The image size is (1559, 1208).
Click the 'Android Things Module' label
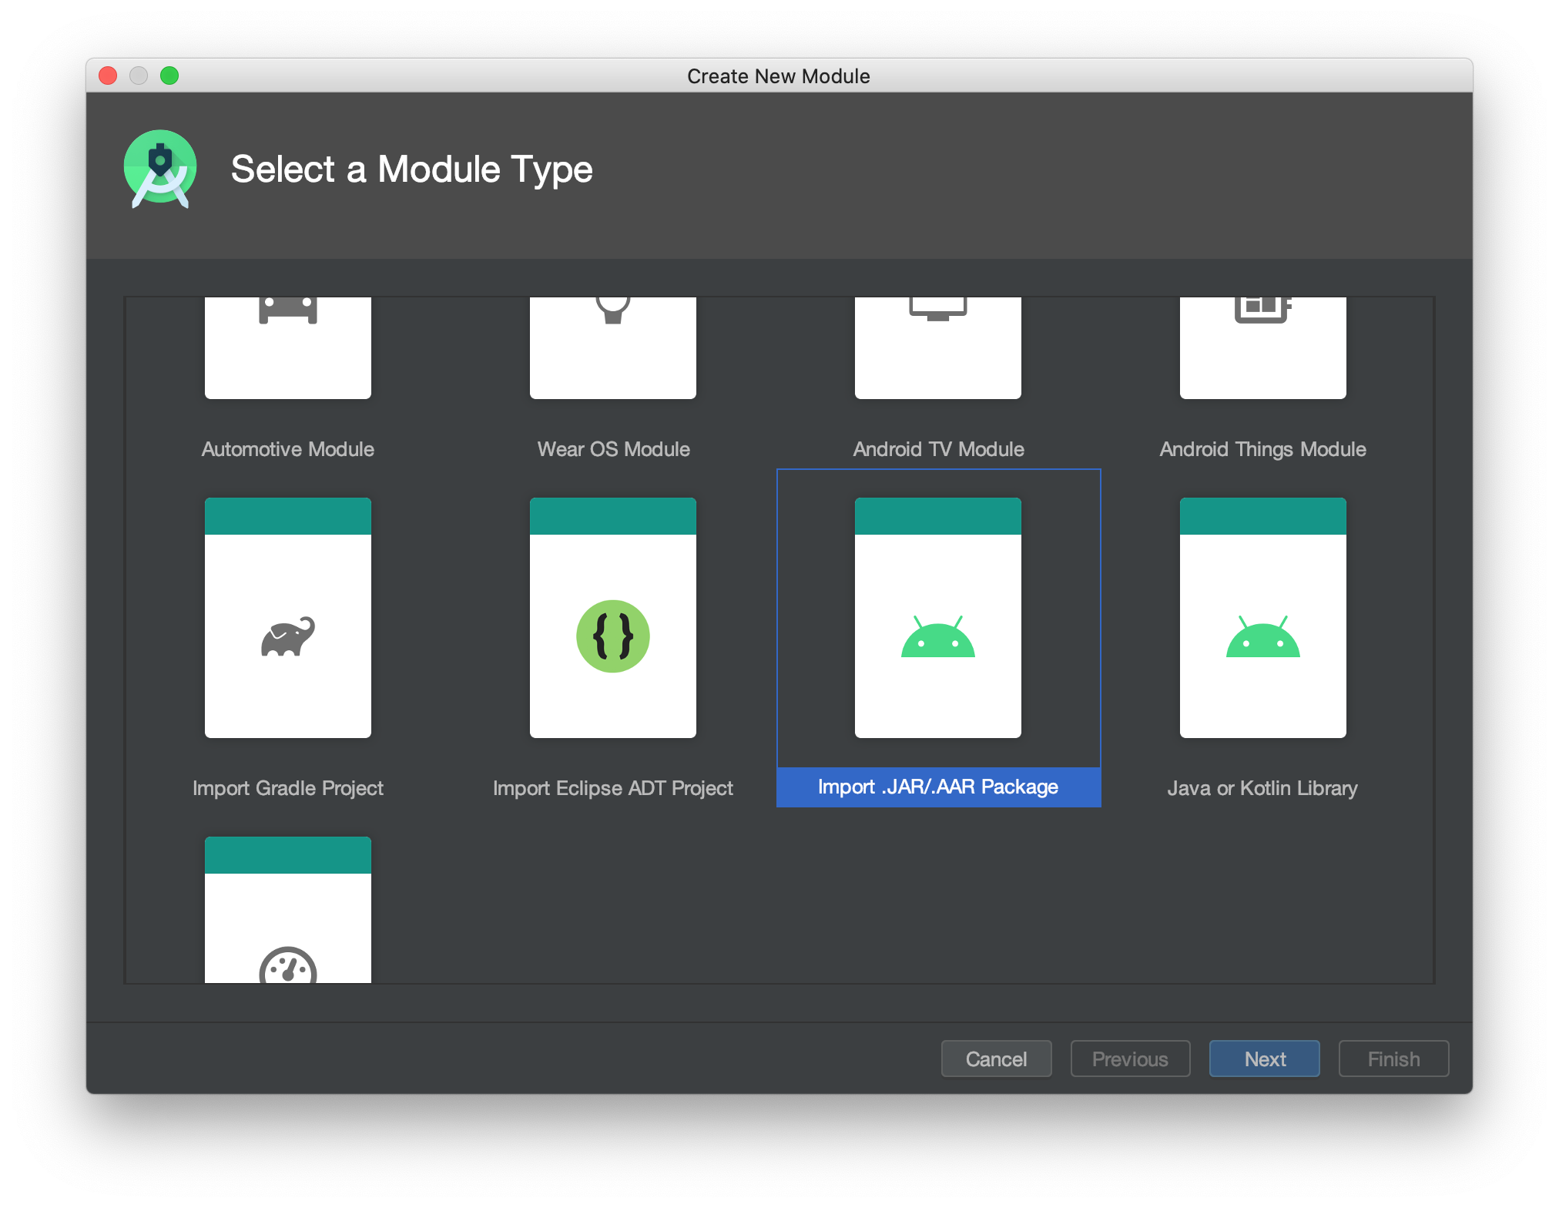(1262, 449)
